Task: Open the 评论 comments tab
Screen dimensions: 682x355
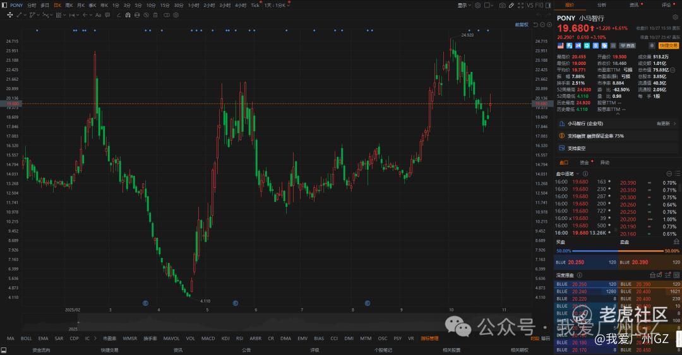Action: pos(666,5)
